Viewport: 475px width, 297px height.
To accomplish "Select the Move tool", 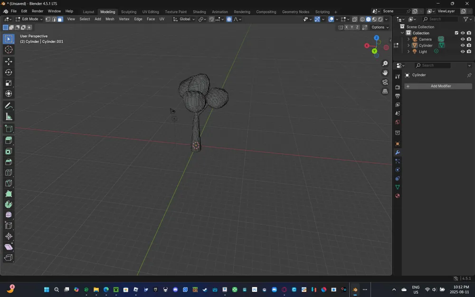I will coord(9,61).
